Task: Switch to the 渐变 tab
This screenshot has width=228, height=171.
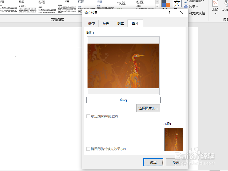Action: pos(92,24)
